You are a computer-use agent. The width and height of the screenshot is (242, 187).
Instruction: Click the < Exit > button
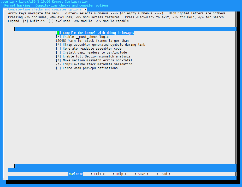pos(98,174)
